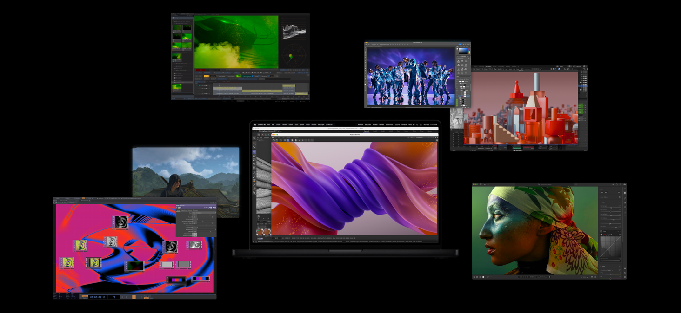
Task: Adjust the Temp slider in Lightroom
Action: (x=610, y=274)
